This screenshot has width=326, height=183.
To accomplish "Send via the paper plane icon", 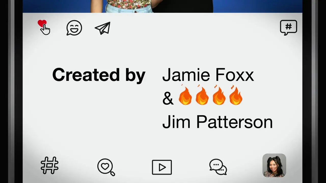I will (103, 28).
